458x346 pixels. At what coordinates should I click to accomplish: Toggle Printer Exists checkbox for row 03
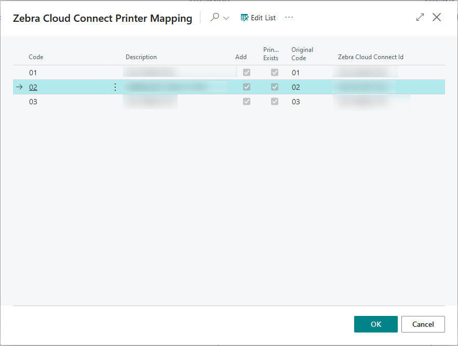coord(275,102)
